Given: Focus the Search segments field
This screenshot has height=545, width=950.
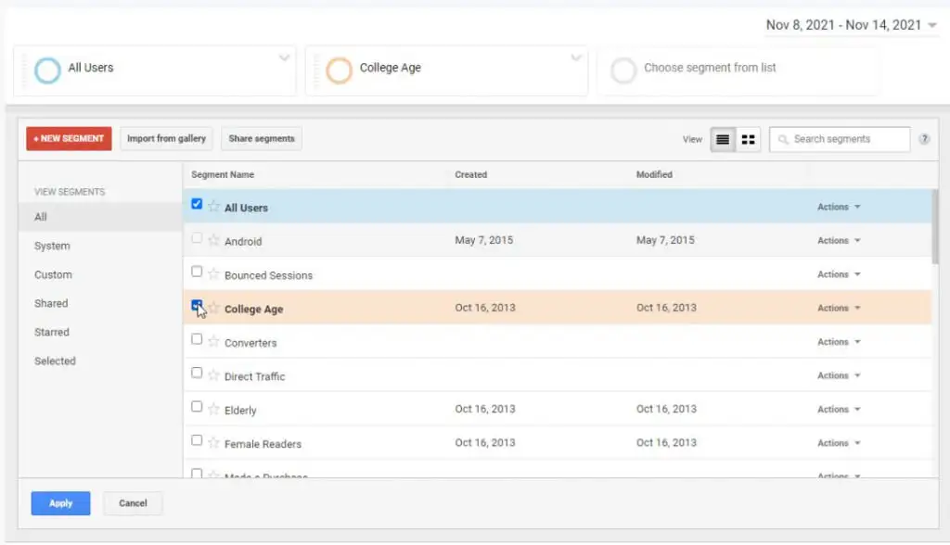Looking at the screenshot, I should click(840, 139).
